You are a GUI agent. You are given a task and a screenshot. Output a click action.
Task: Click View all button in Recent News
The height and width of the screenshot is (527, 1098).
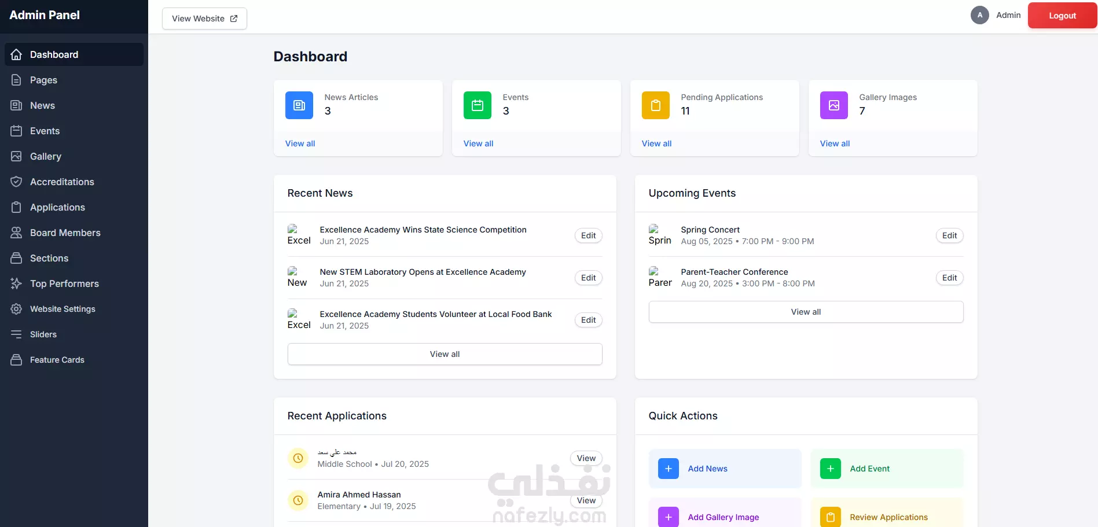(x=445, y=354)
